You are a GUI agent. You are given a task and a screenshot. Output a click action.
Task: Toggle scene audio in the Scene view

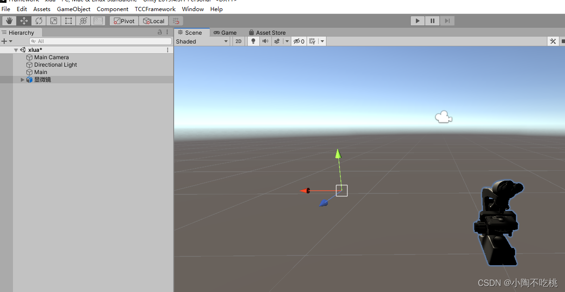click(265, 41)
